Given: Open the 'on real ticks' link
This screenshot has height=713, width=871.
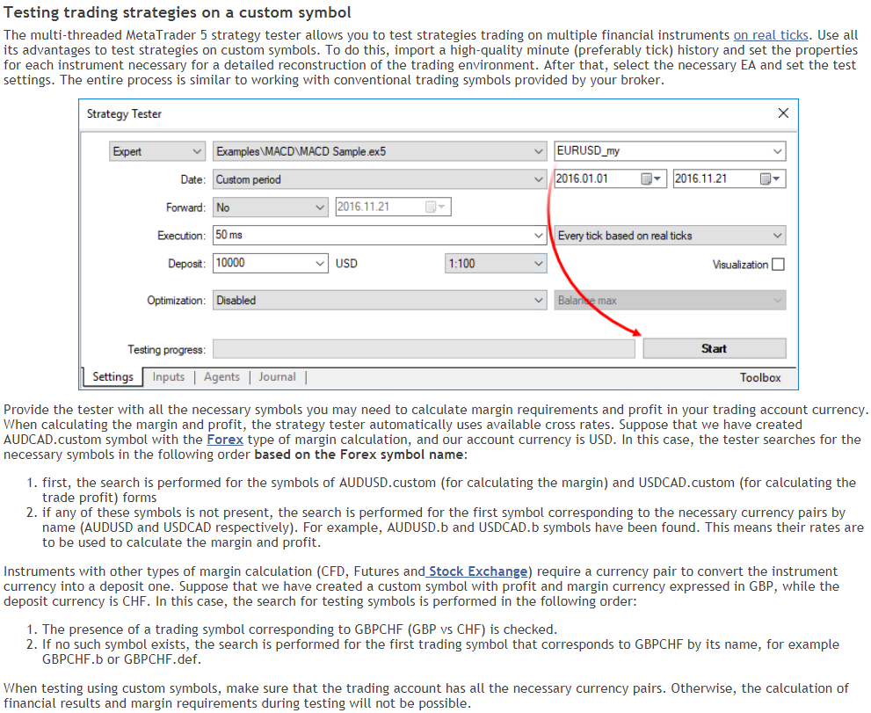Looking at the screenshot, I should [x=771, y=35].
